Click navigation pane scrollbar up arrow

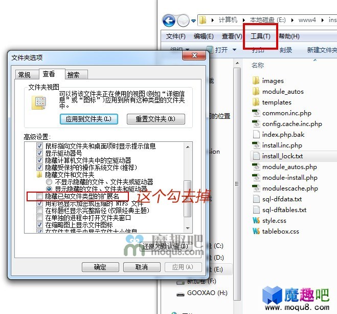pyautogui.click(x=237, y=64)
